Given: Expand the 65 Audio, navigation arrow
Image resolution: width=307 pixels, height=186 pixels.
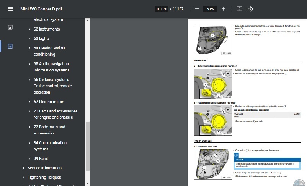Looking at the screenshot, I should tap(29, 64).
